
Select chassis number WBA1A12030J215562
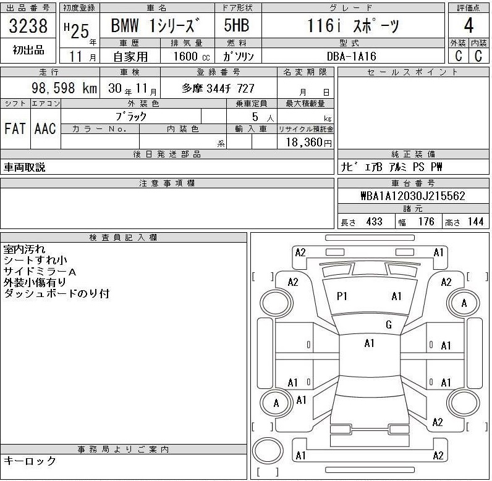tap(413, 196)
